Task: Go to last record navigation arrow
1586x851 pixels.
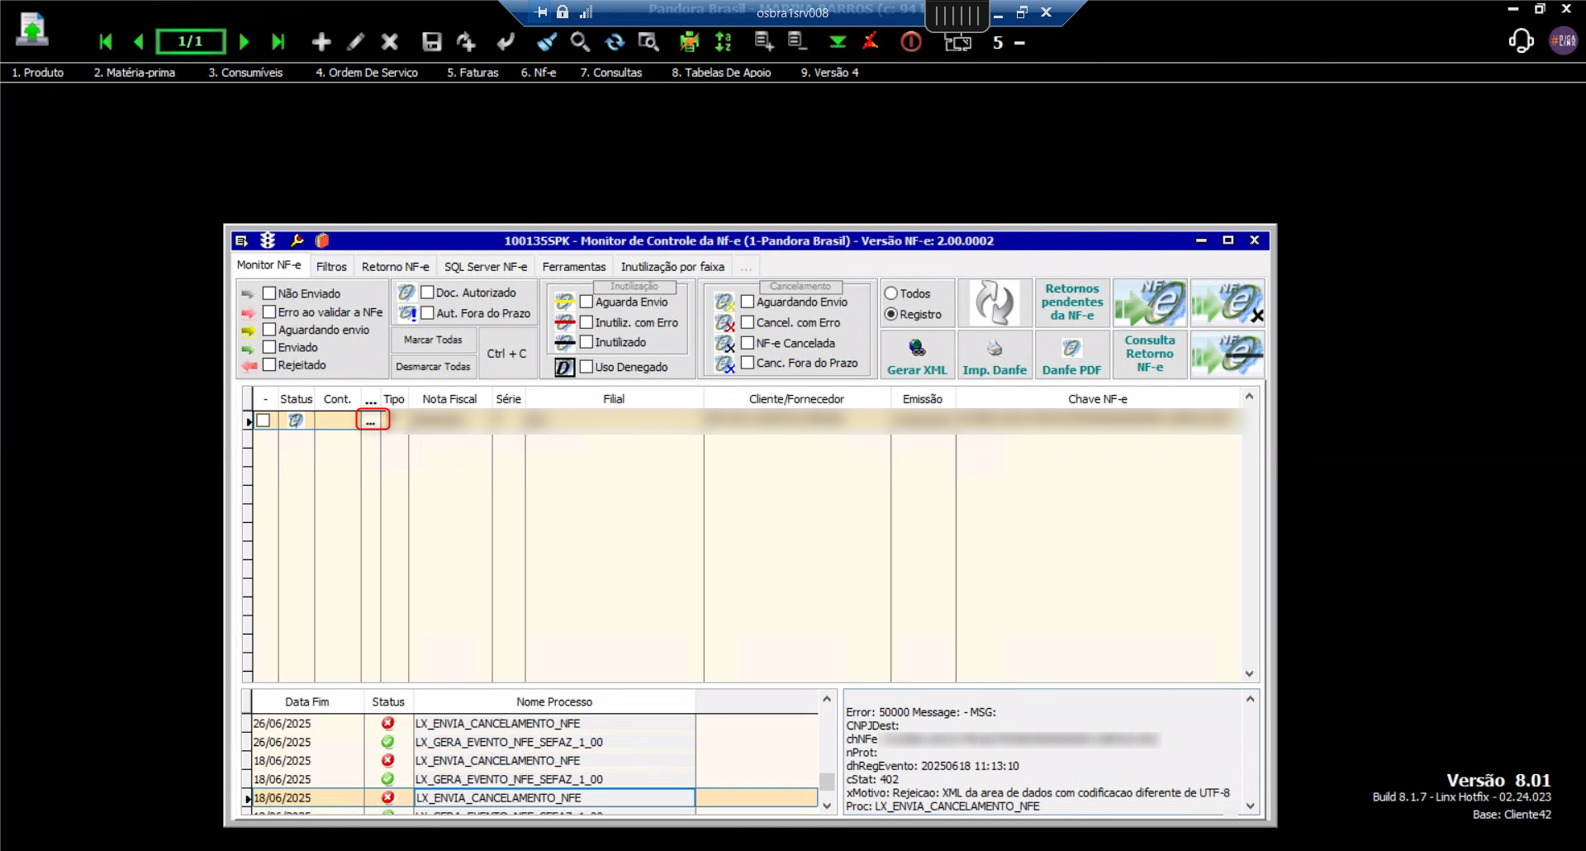Action: tap(278, 42)
